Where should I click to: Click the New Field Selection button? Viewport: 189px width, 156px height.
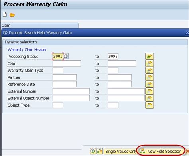tap(162, 151)
